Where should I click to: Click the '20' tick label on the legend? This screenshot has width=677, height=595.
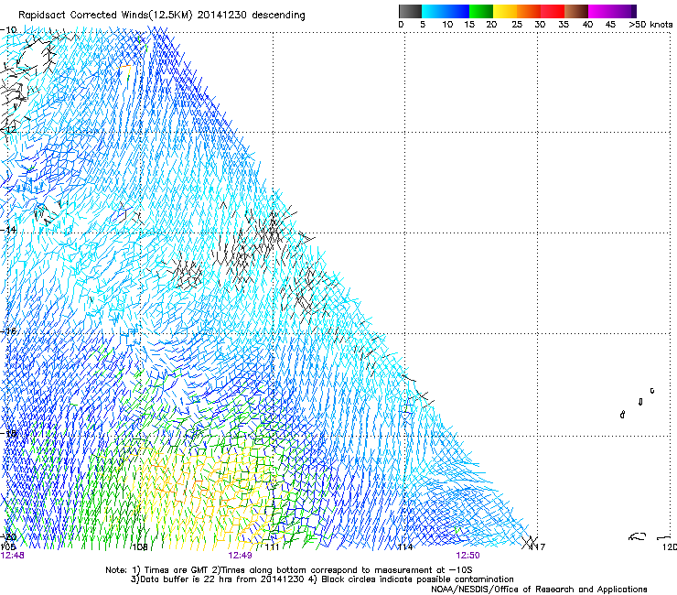point(491,25)
